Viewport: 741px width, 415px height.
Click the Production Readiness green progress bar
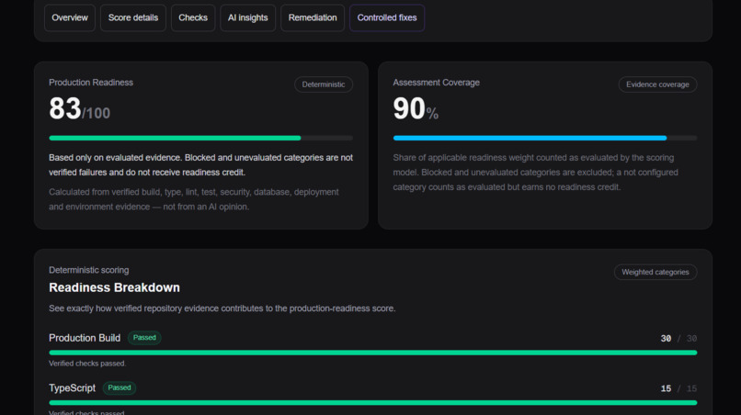tap(200, 138)
